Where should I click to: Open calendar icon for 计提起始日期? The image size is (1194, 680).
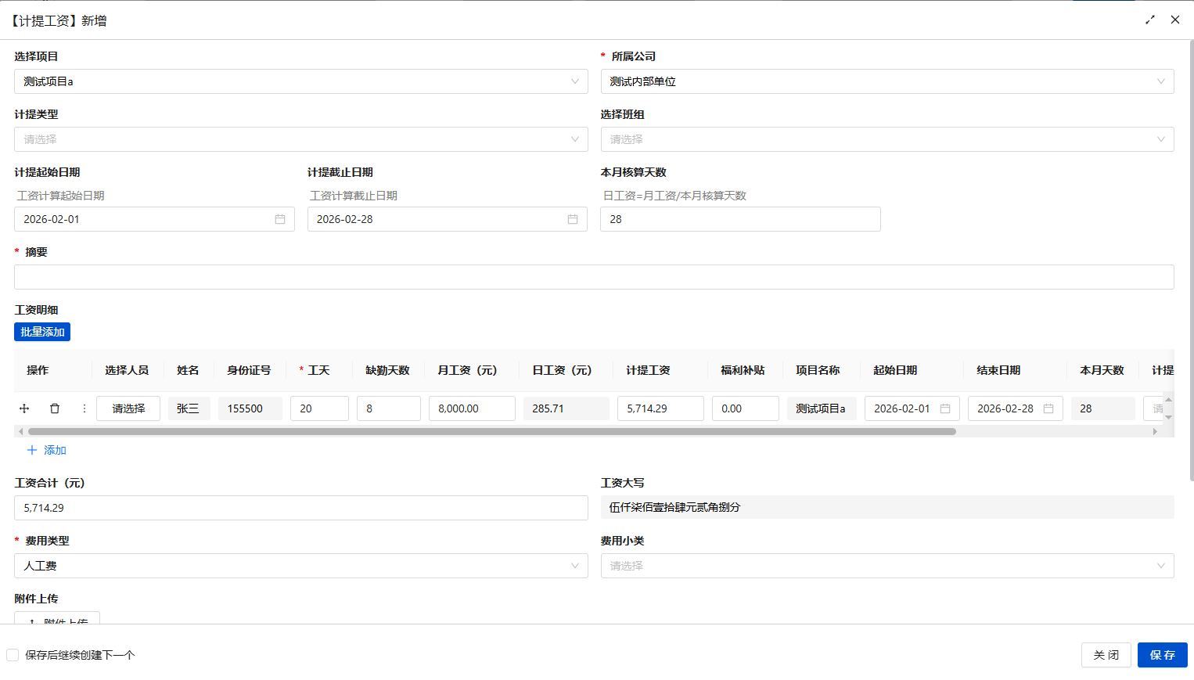click(x=280, y=219)
